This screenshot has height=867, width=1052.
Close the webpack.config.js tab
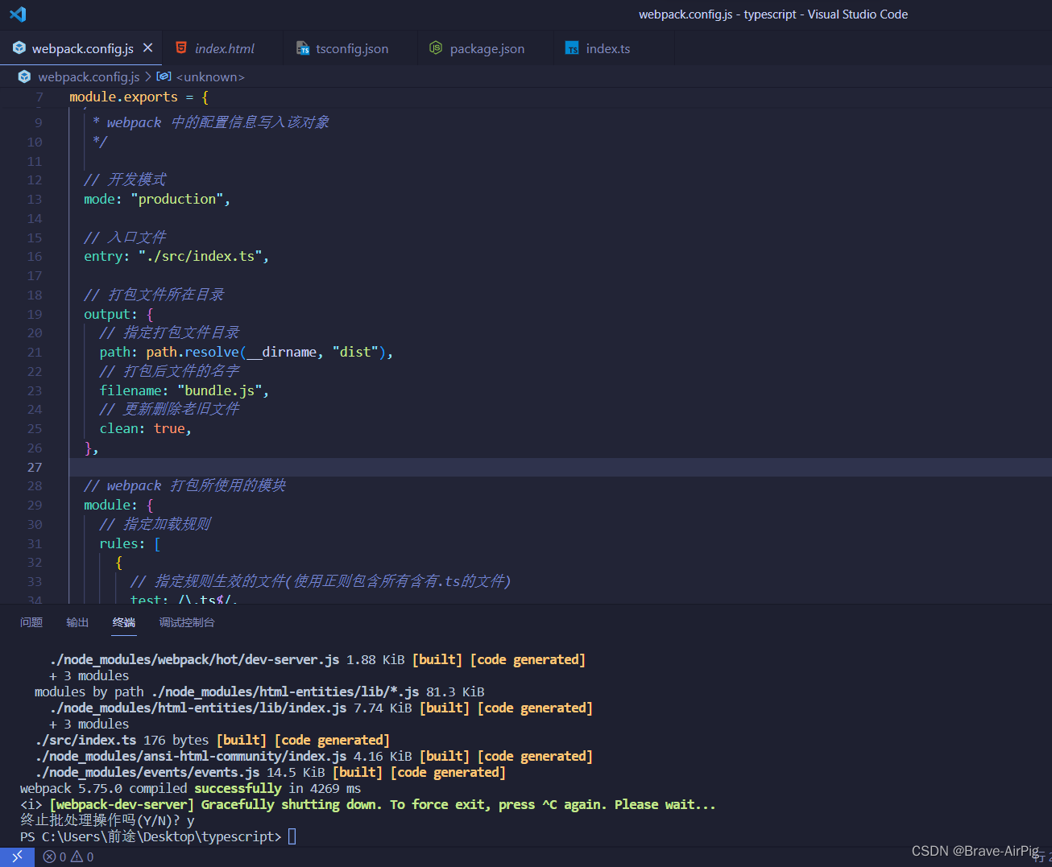(x=147, y=48)
